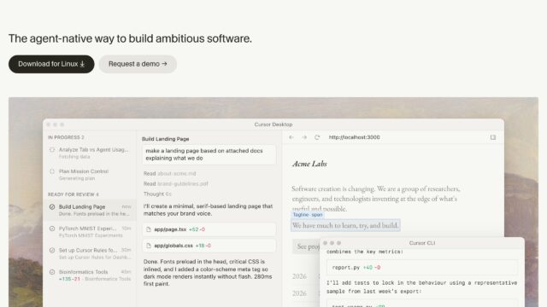The width and height of the screenshot is (547, 307).
Task: Click the status icon beside Plan Mission Control
Action: 52,171
